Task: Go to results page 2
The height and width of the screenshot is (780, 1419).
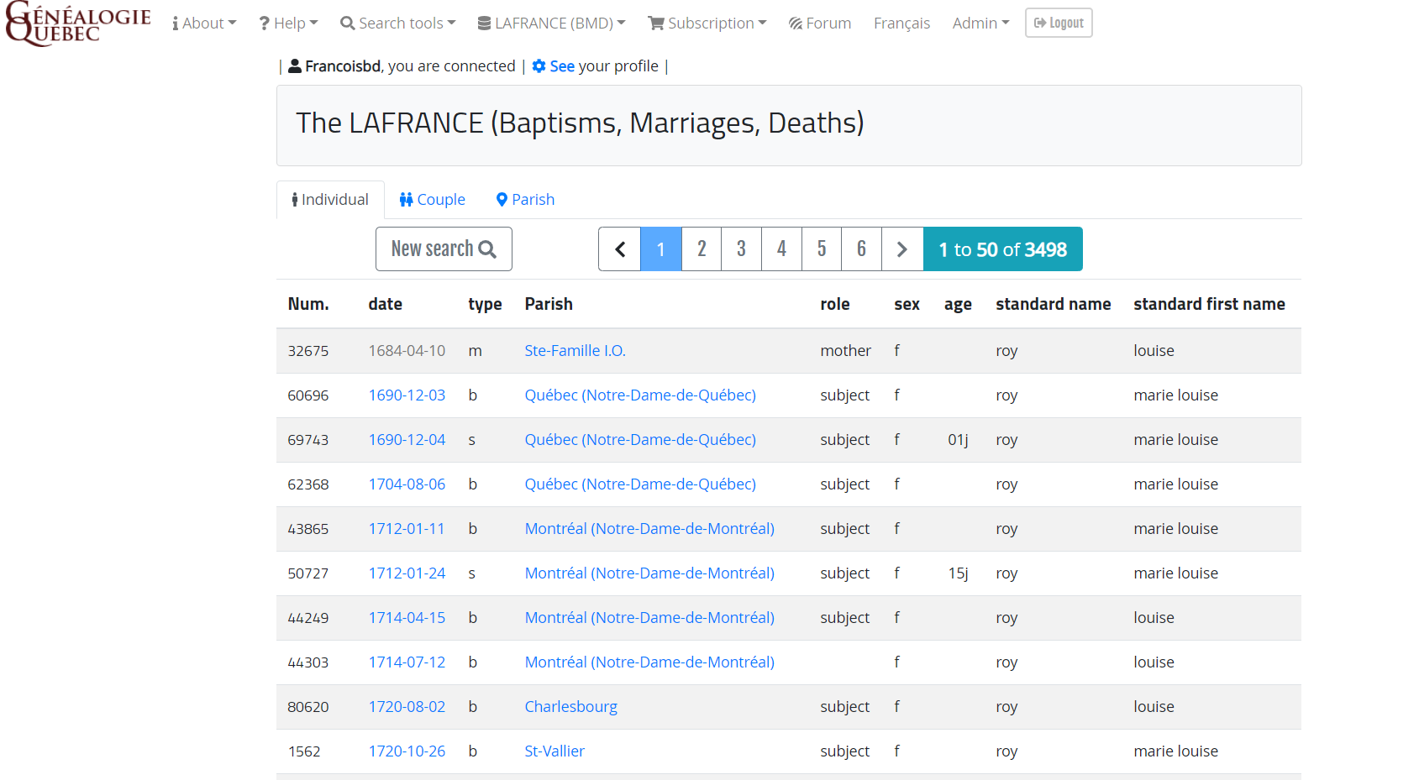Action: coord(702,249)
